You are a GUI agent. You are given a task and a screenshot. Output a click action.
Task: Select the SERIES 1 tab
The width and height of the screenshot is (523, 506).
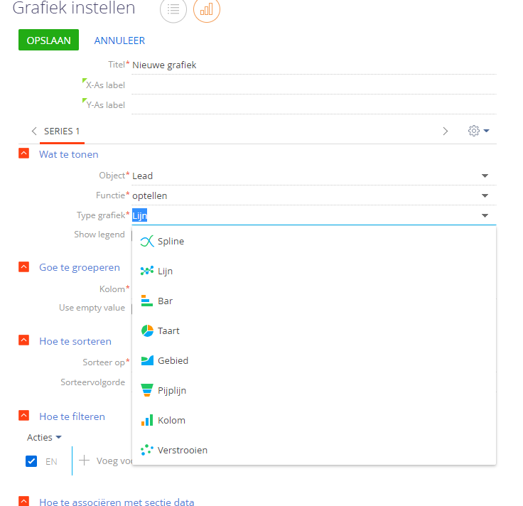pyautogui.click(x=62, y=131)
